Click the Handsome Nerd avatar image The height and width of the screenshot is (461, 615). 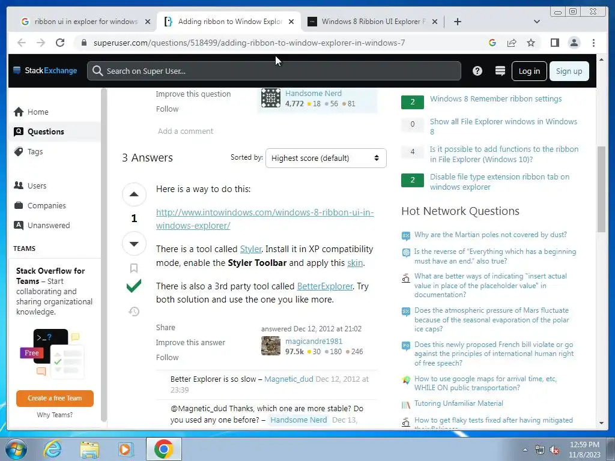coord(271,98)
